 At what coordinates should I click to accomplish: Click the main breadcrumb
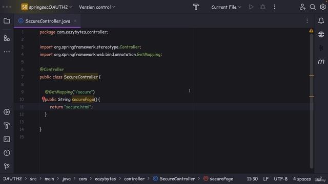(x=49, y=179)
